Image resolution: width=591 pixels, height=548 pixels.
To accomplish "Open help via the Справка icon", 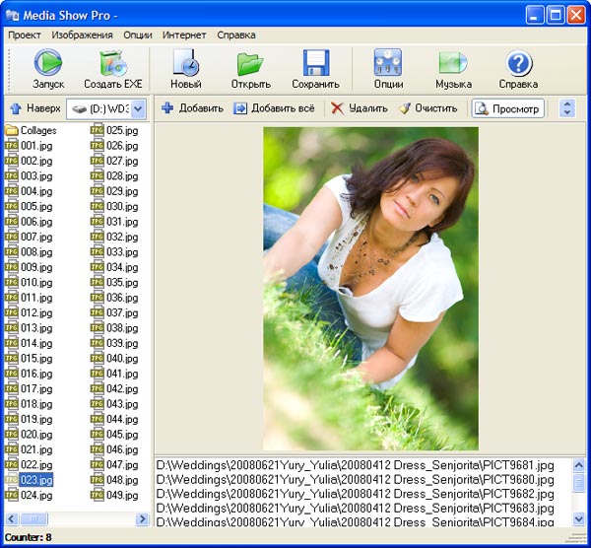I will [x=518, y=68].
